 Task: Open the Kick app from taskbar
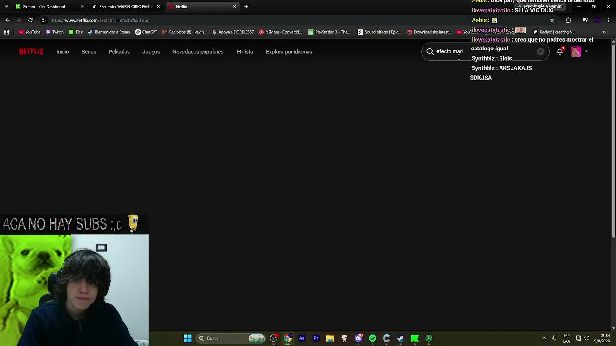coord(415,338)
